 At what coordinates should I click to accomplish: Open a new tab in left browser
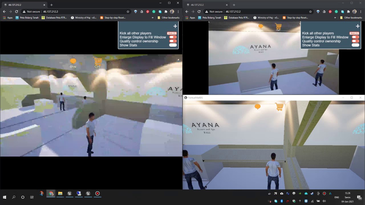51,5
